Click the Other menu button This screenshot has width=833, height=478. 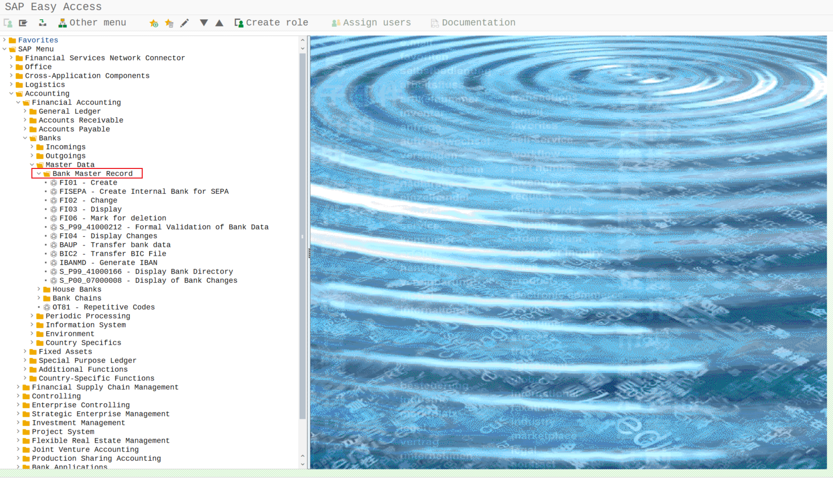(92, 23)
